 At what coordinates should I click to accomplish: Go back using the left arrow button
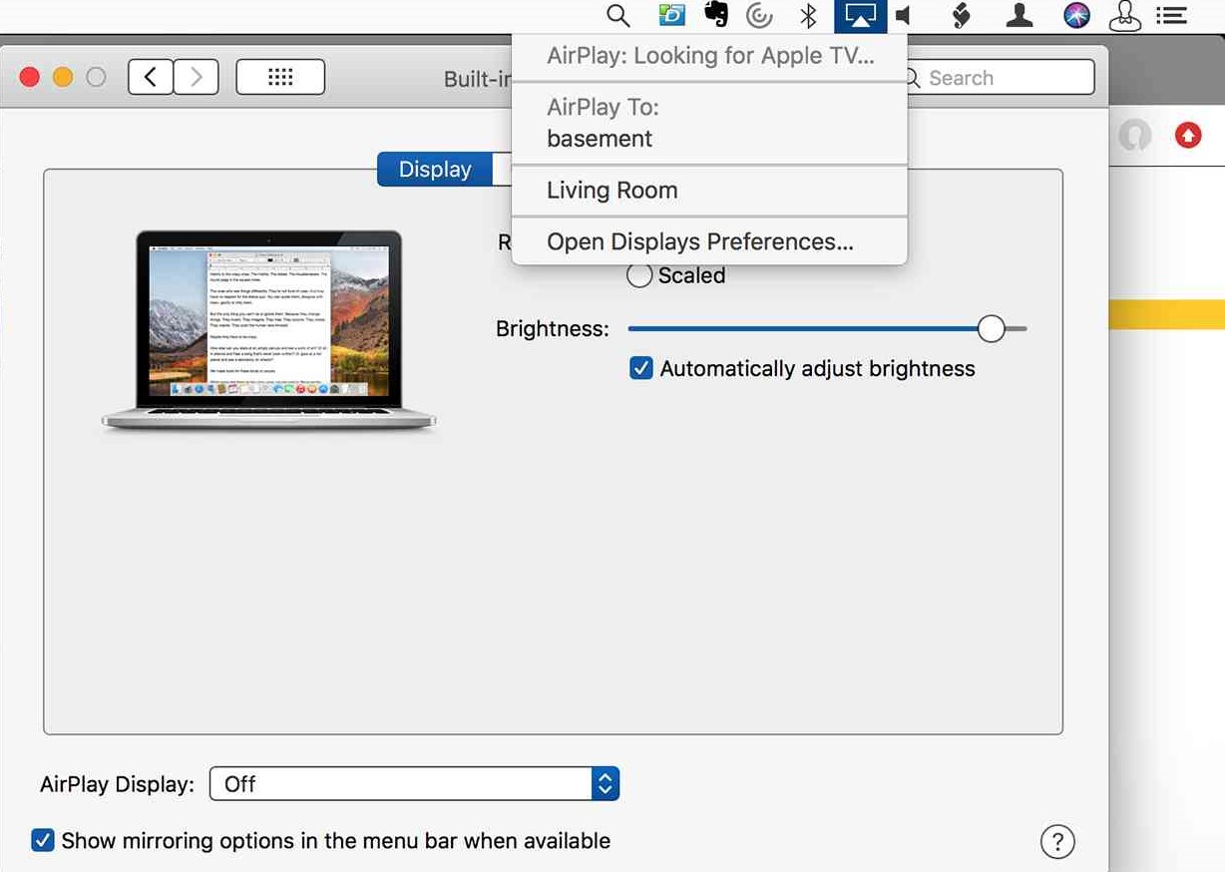click(151, 78)
